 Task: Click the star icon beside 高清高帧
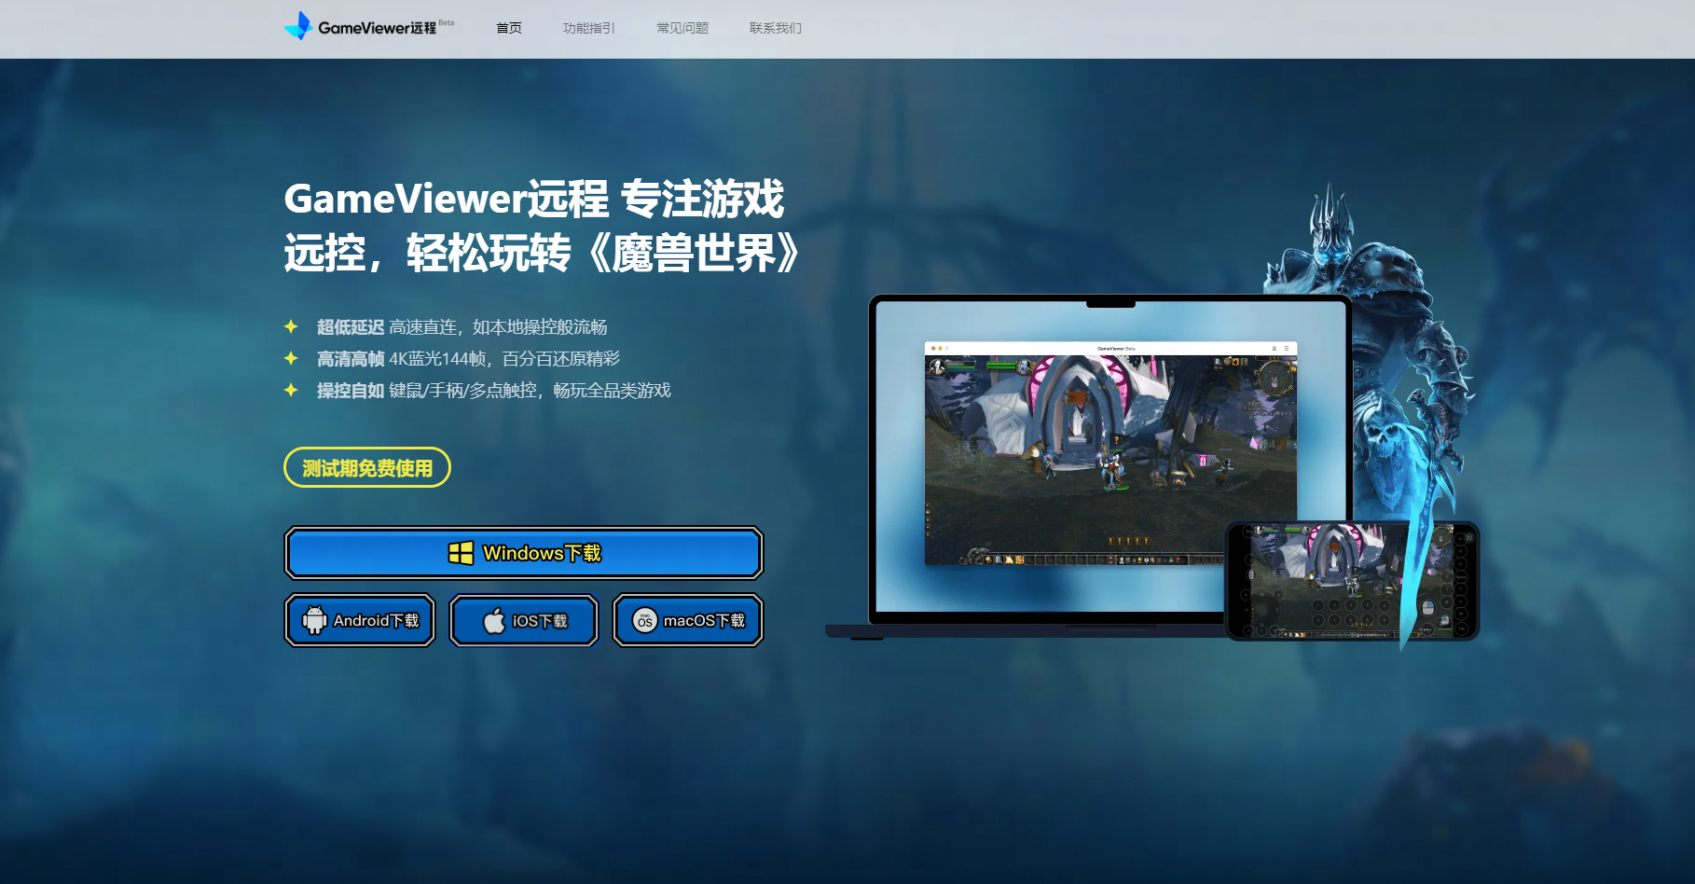[x=291, y=358]
